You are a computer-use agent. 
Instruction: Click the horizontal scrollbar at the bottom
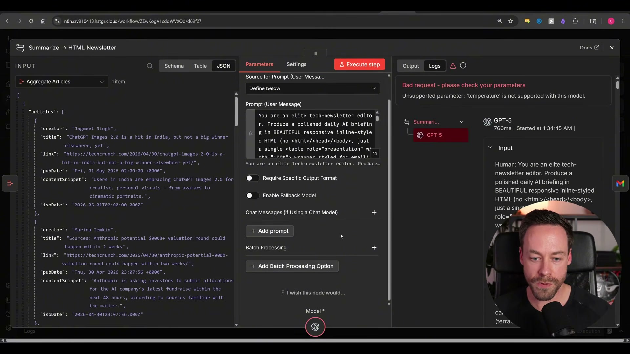(315, 340)
